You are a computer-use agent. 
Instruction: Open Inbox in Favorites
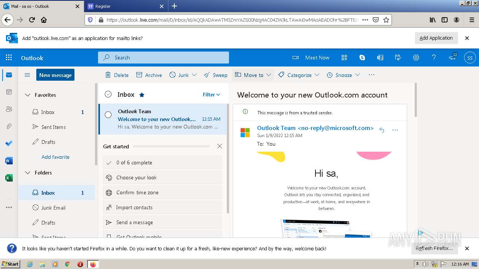point(57,112)
